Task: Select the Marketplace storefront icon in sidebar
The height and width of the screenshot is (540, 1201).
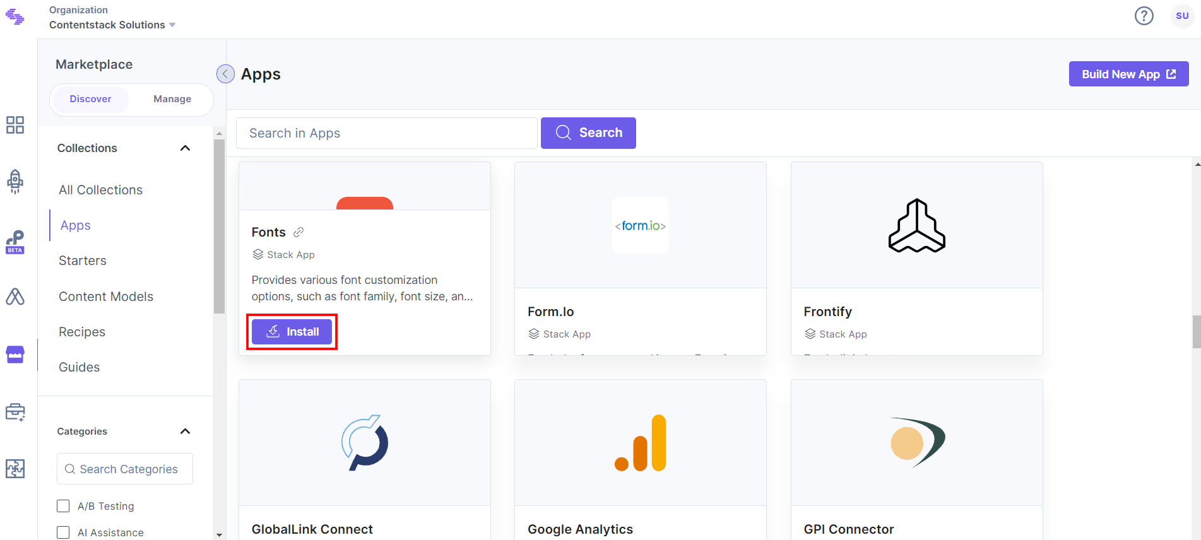Action: 15,355
